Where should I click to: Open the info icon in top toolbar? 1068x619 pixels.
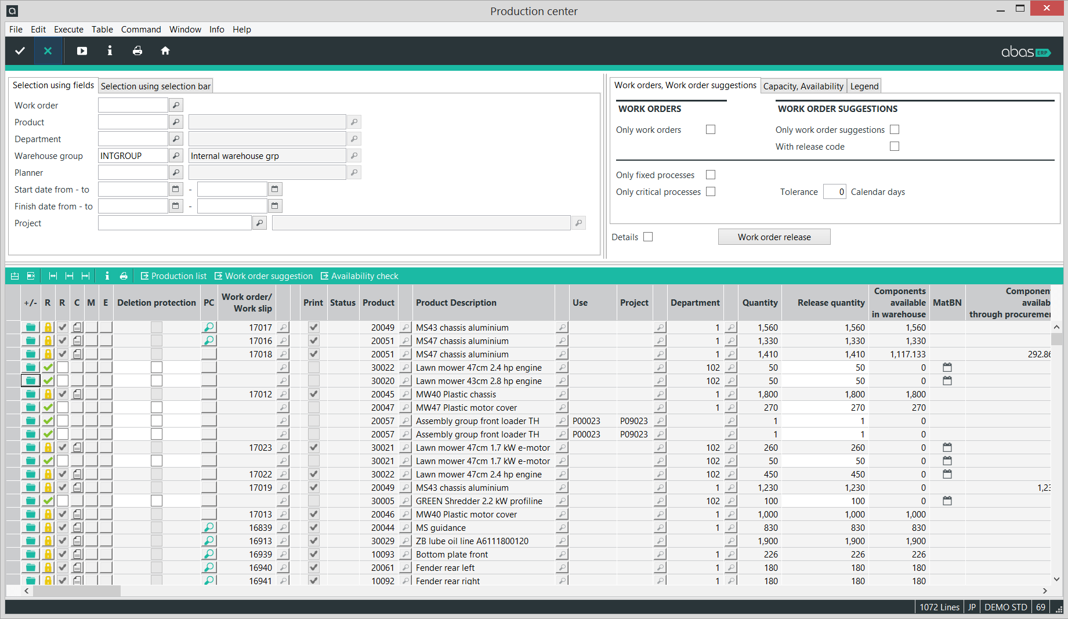110,51
